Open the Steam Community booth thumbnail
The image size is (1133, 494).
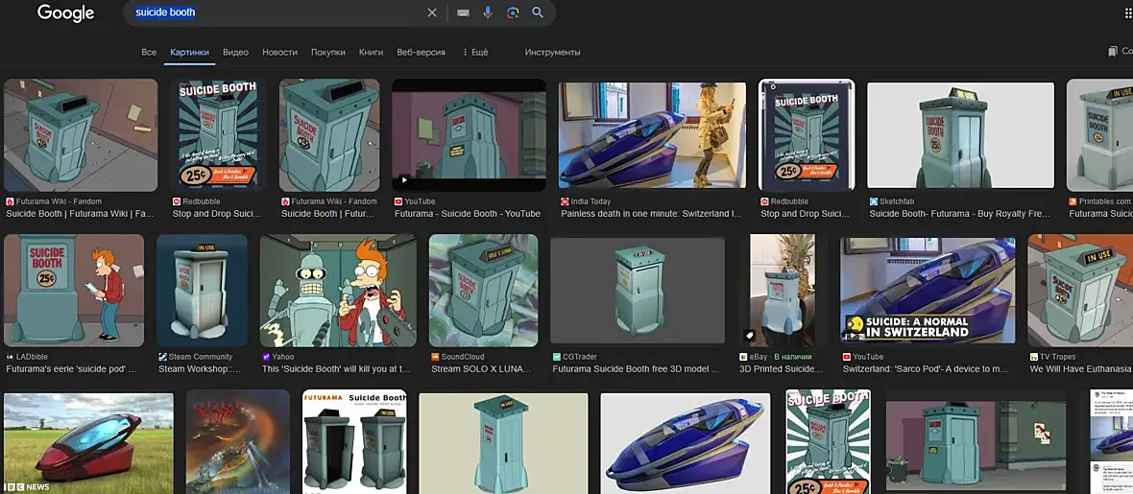203,291
